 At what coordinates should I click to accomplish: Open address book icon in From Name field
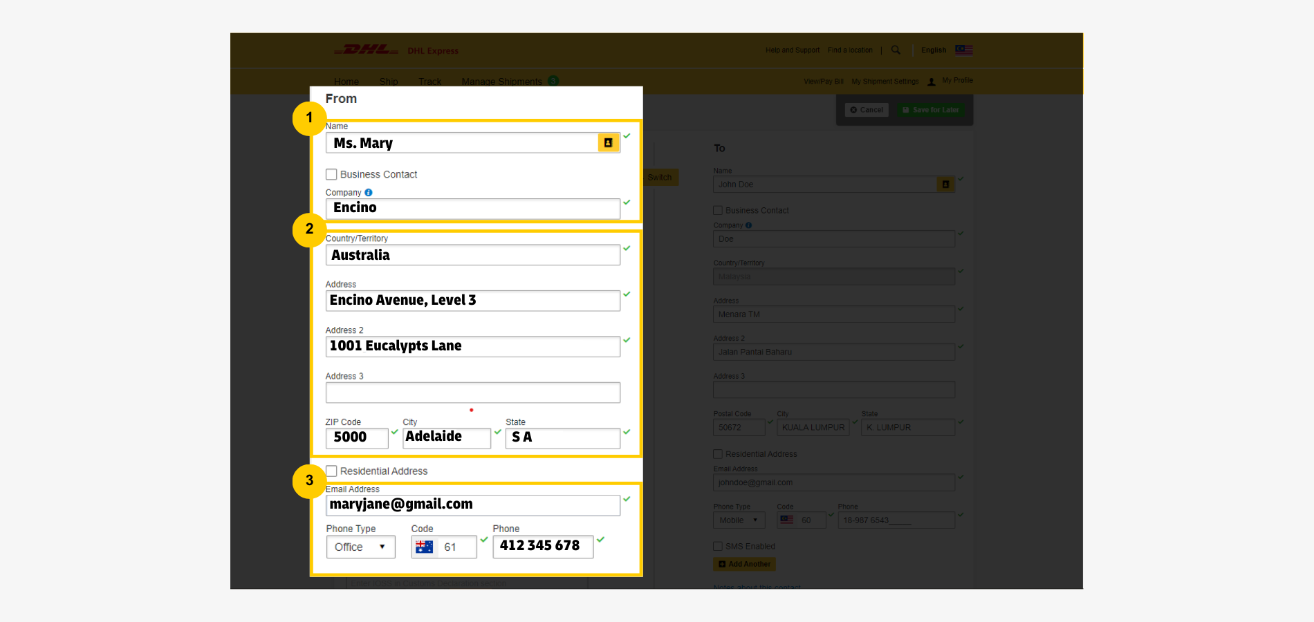(609, 143)
